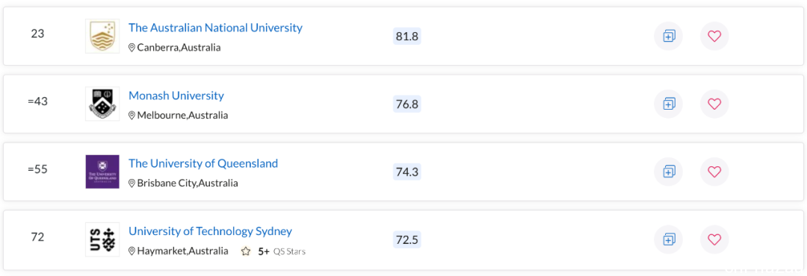Click the 81.8 overall score badge
Screen dimensions: 807x276
pos(406,37)
